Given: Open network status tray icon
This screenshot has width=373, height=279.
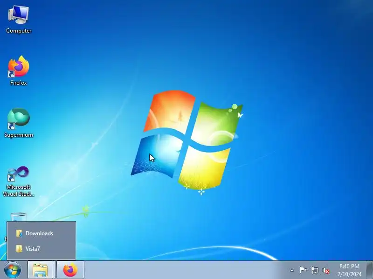Looking at the screenshot, I should (x=314, y=270).
